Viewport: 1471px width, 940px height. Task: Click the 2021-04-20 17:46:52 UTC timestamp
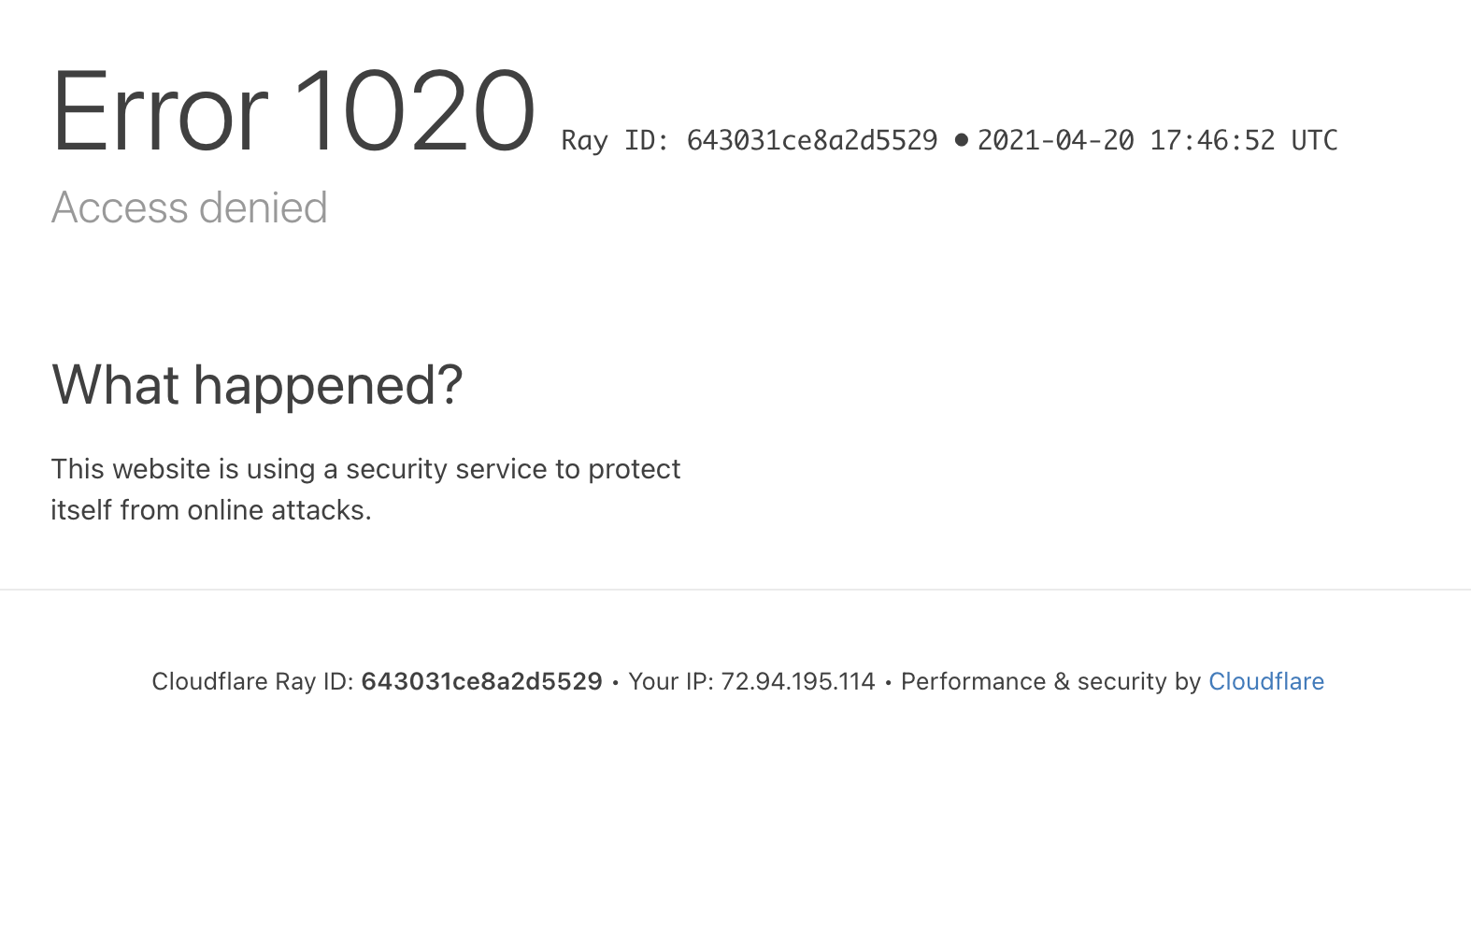[1157, 141]
